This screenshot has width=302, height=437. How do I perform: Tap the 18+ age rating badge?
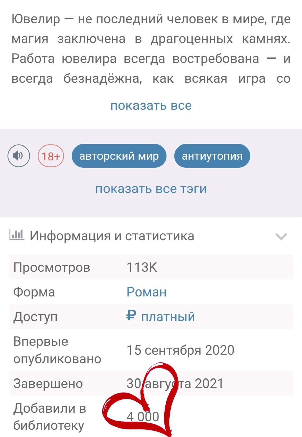(x=51, y=156)
